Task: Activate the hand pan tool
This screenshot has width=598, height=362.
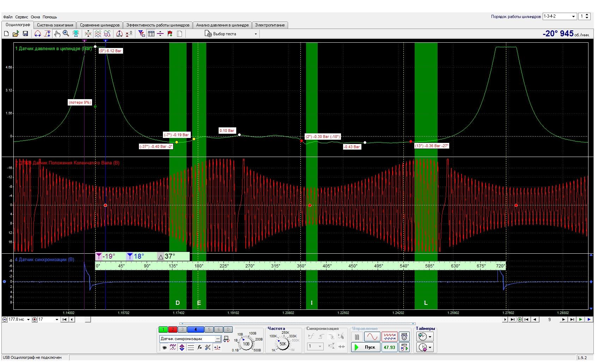Action: pos(57,34)
